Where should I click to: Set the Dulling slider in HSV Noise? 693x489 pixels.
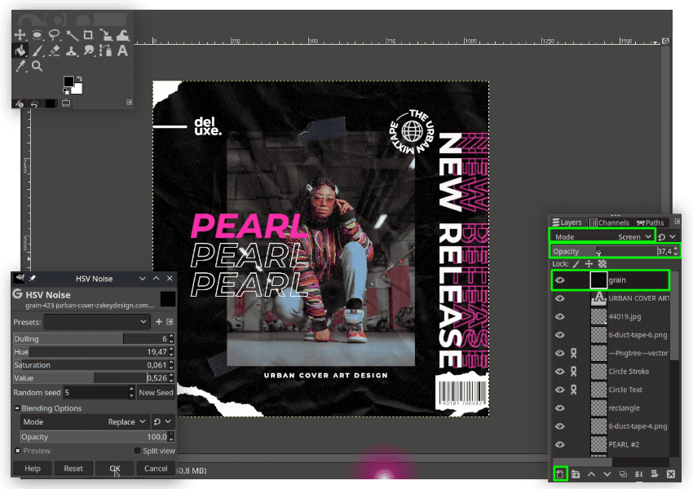(94, 339)
